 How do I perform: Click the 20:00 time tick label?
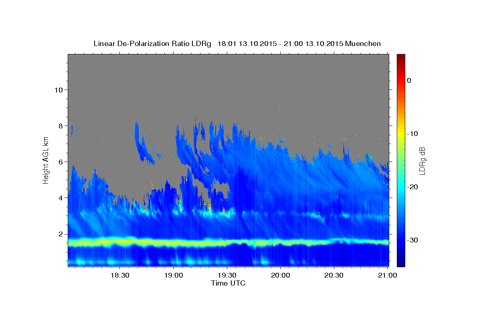[280, 275]
